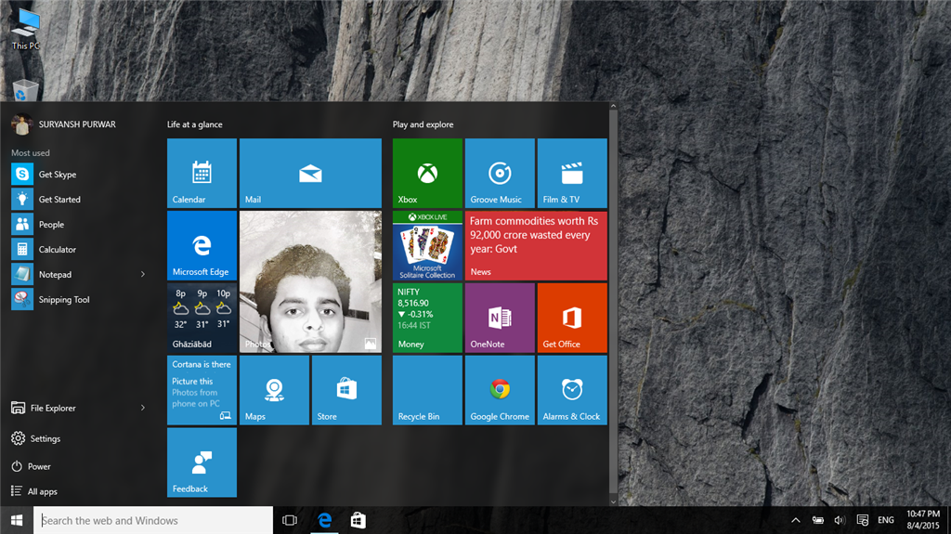Open Microsoft Solitaire Collection tile

427,245
